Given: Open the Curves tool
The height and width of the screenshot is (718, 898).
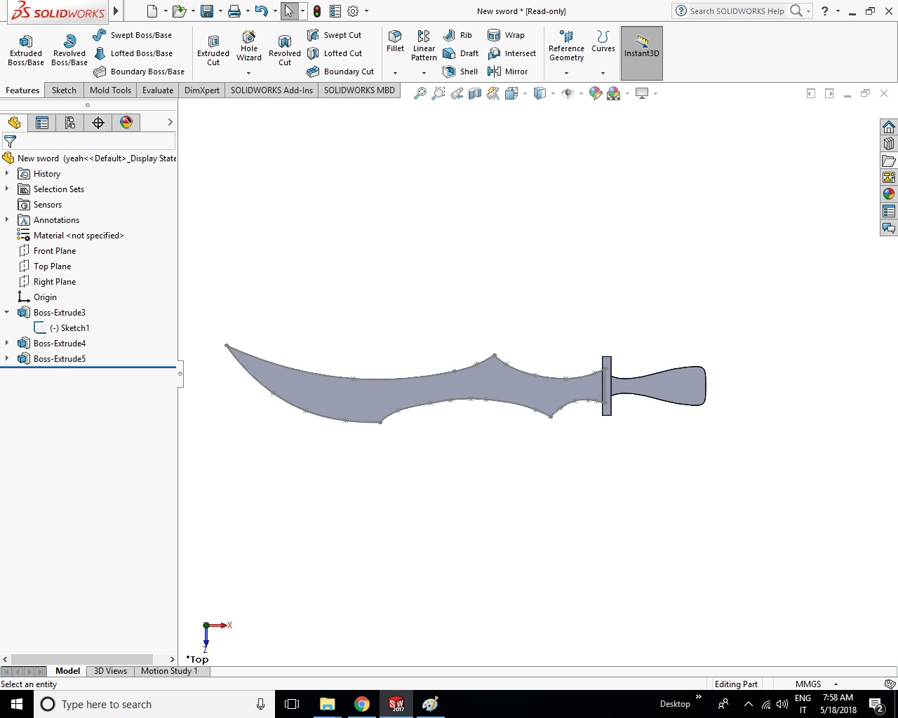Looking at the screenshot, I should coord(603,41).
